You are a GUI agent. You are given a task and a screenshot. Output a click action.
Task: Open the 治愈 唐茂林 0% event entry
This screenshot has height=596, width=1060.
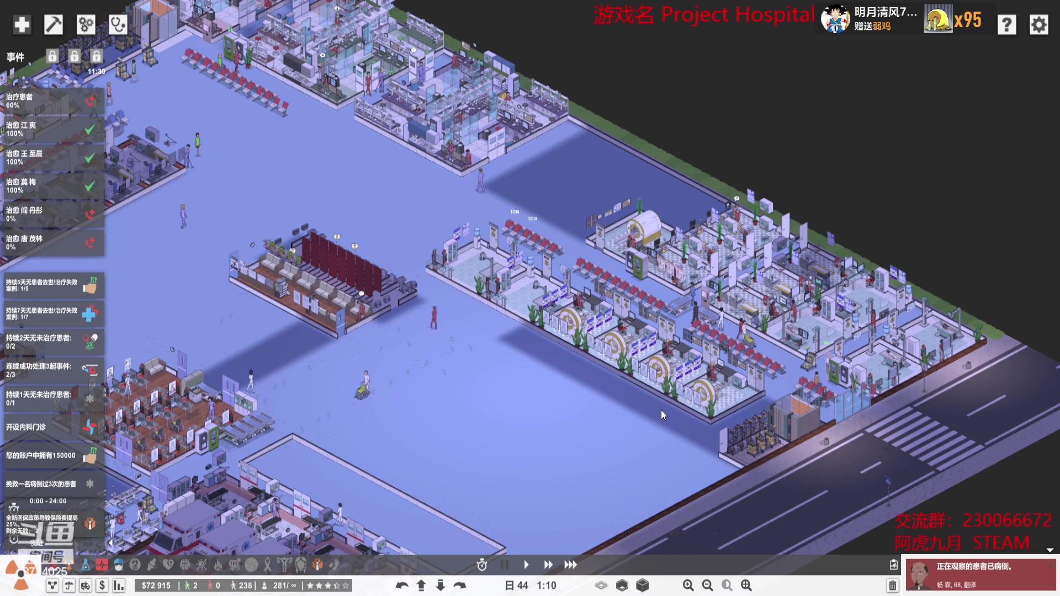(x=53, y=243)
